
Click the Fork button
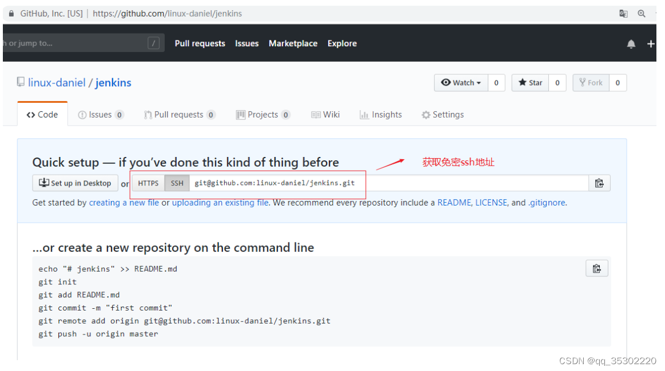tap(591, 83)
